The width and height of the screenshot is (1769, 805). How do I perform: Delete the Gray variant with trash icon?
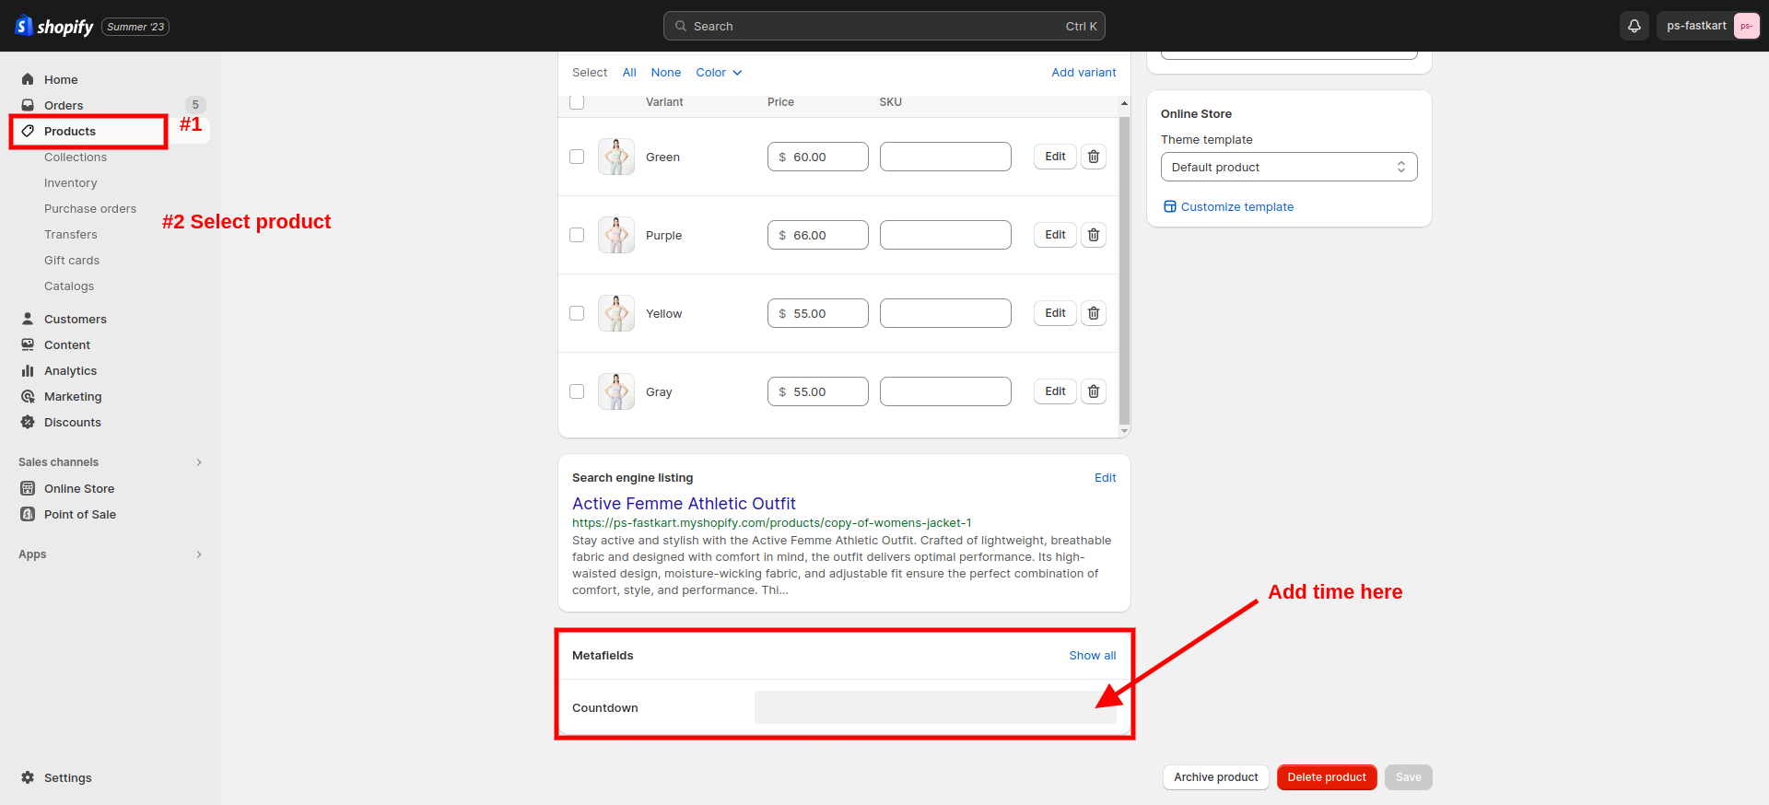tap(1094, 391)
